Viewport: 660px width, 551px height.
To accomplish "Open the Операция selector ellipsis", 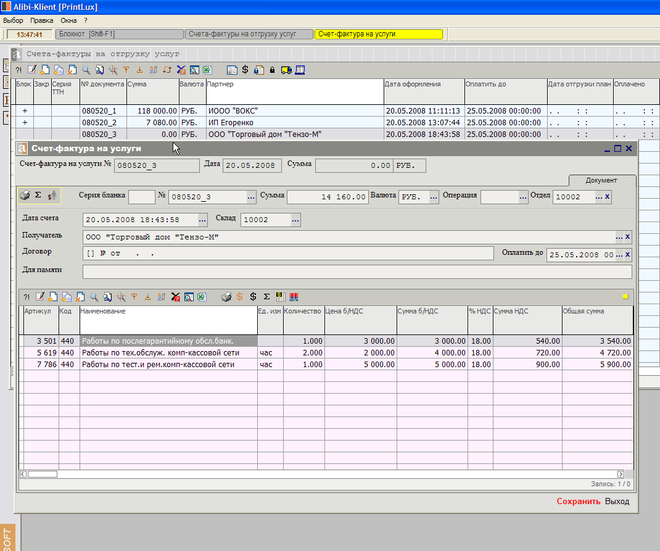I will pos(523,197).
